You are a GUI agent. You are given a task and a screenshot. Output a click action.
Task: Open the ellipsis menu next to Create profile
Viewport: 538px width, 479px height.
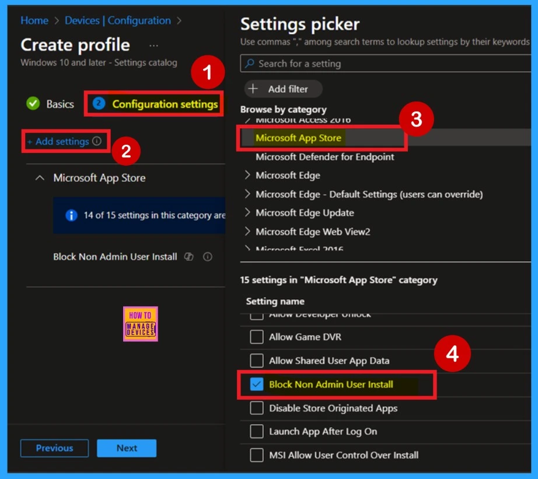[x=153, y=46]
